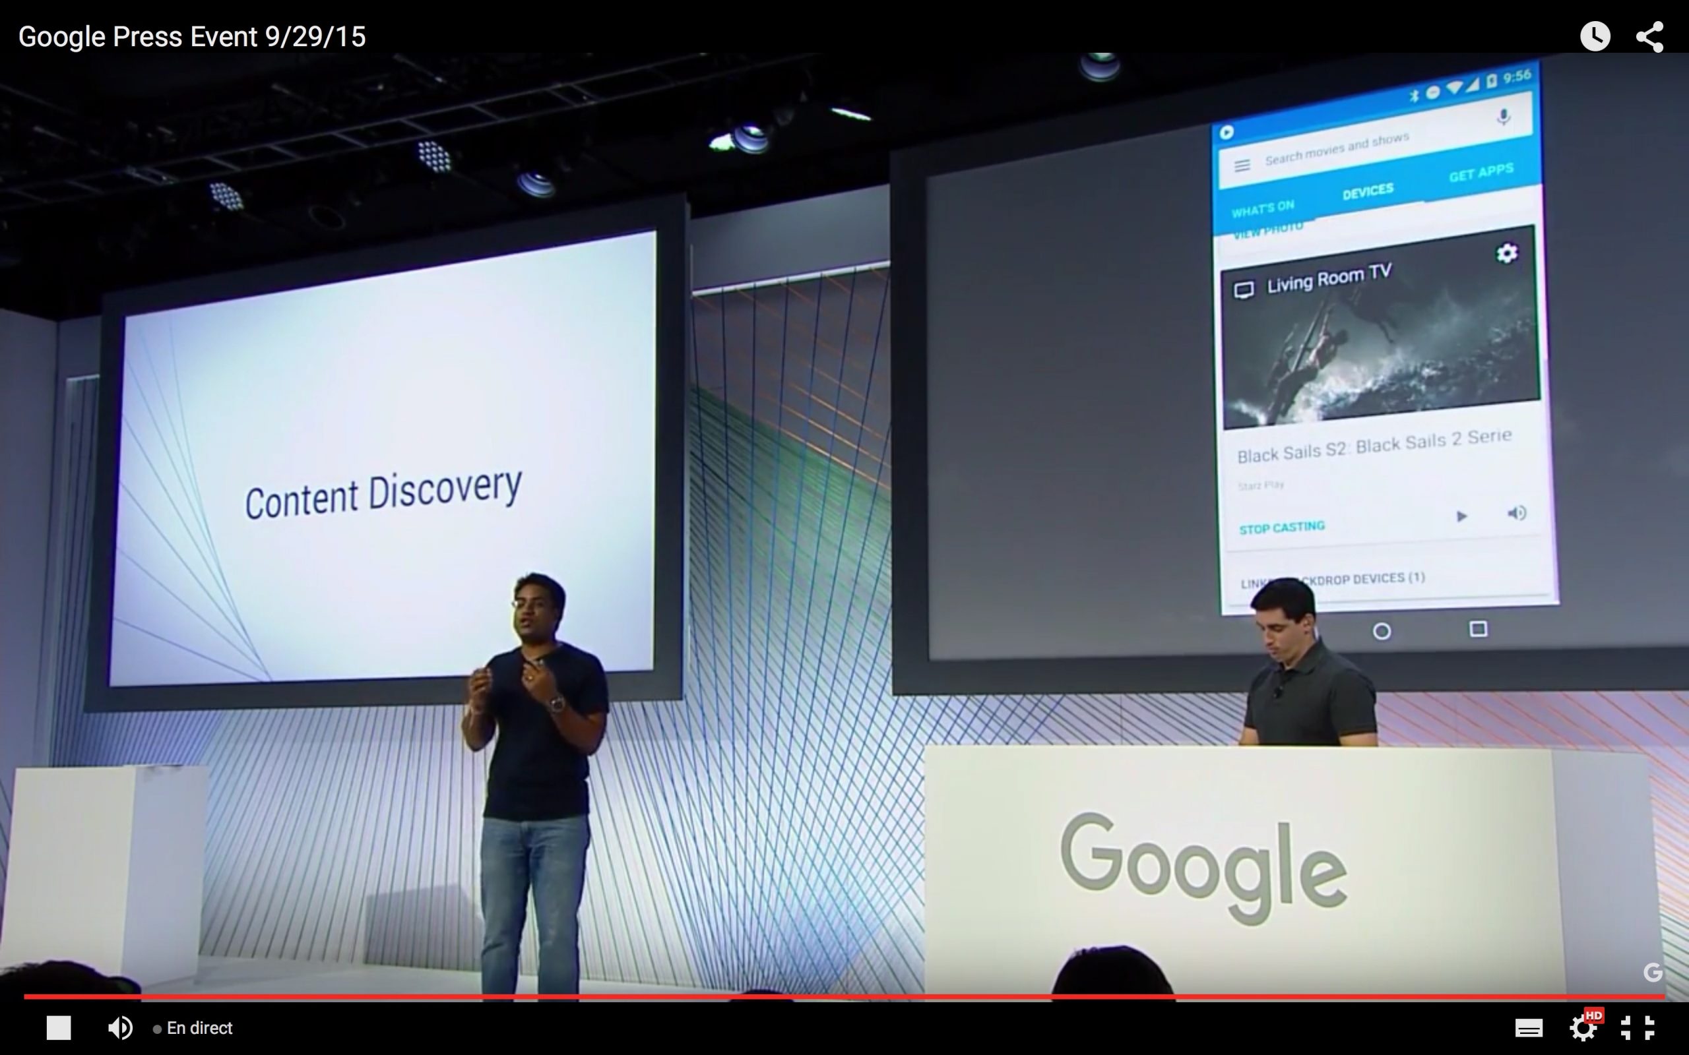
Task: Click the red live progress bar
Action: point(837,996)
